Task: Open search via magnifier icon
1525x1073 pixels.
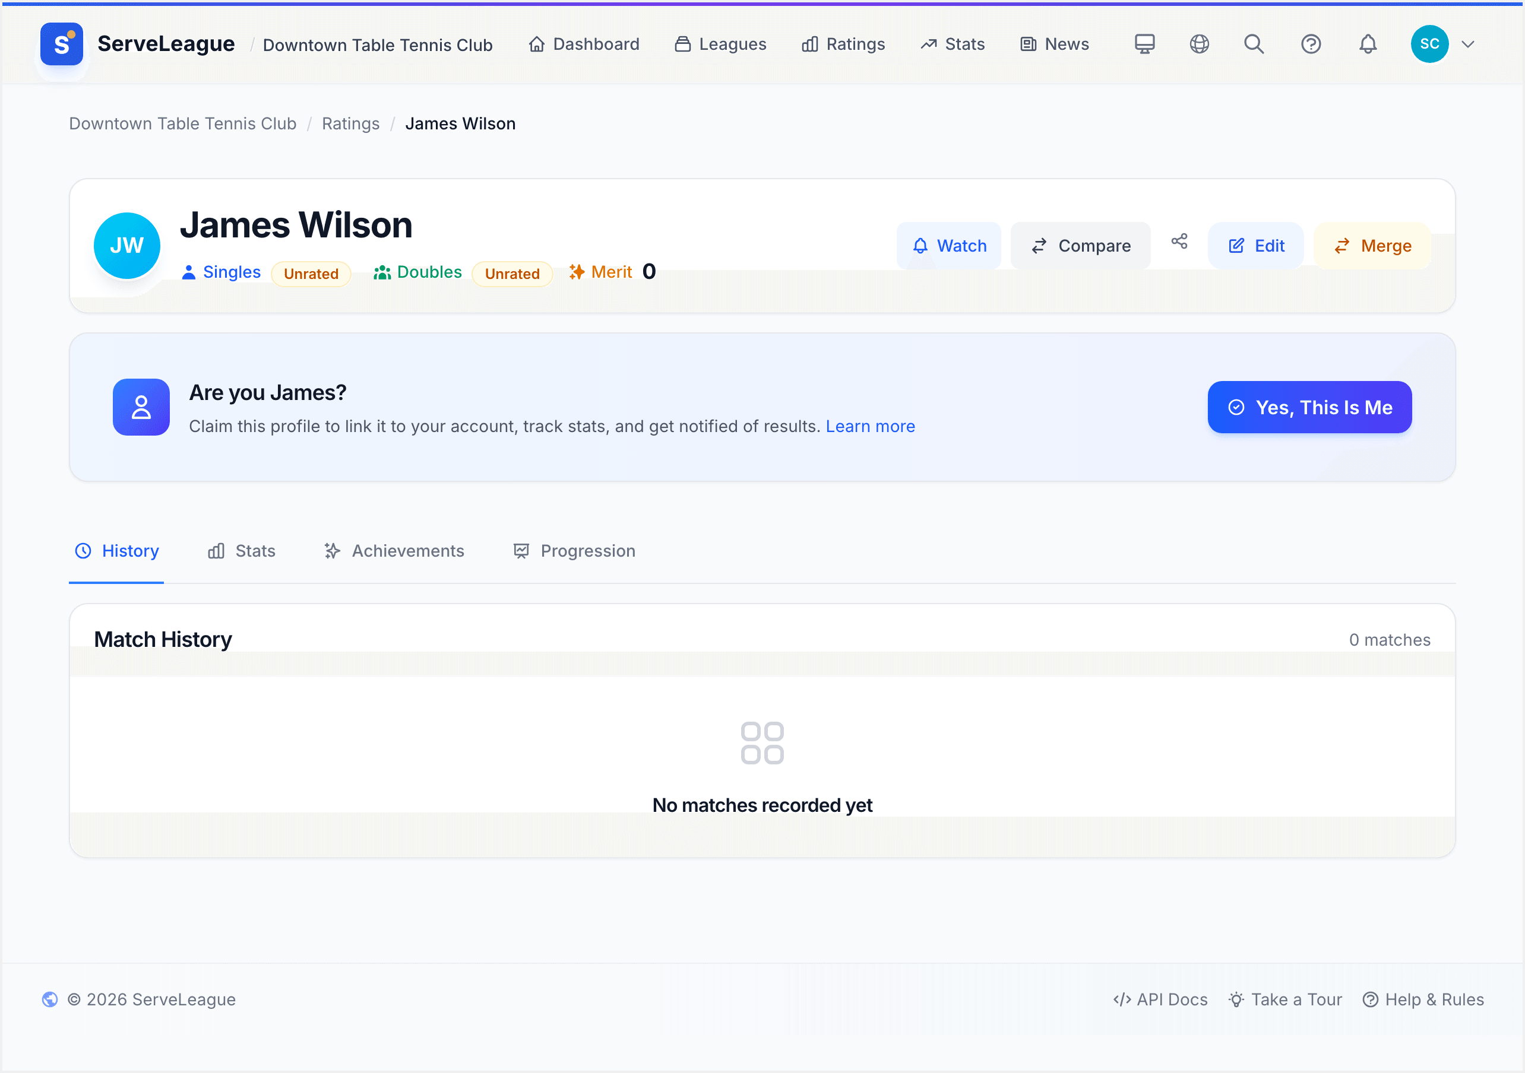Action: pyautogui.click(x=1254, y=44)
